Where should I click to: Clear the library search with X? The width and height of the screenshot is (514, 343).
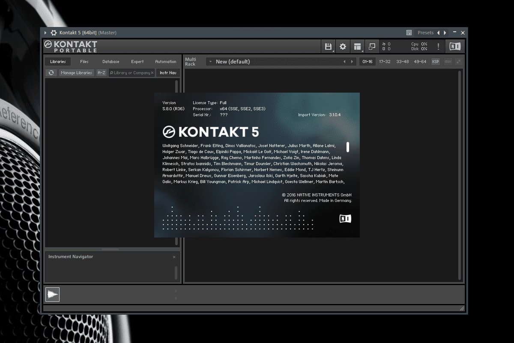point(152,73)
